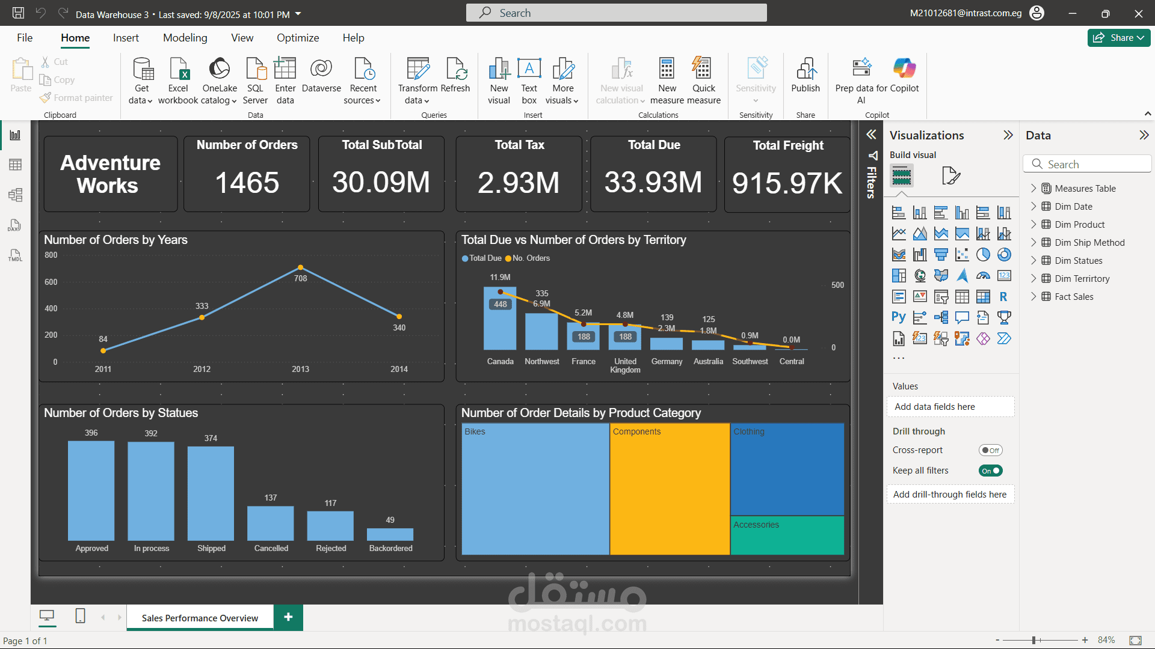Click the Save icon in title bar

click(x=19, y=13)
